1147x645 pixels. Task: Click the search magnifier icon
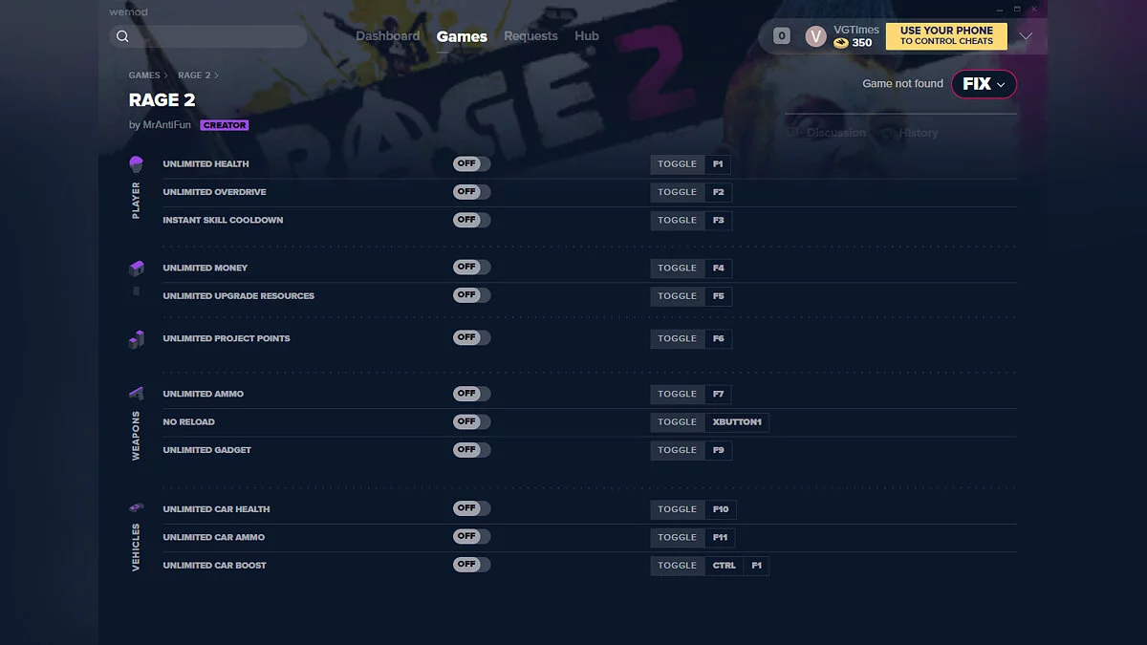coord(122,35)
